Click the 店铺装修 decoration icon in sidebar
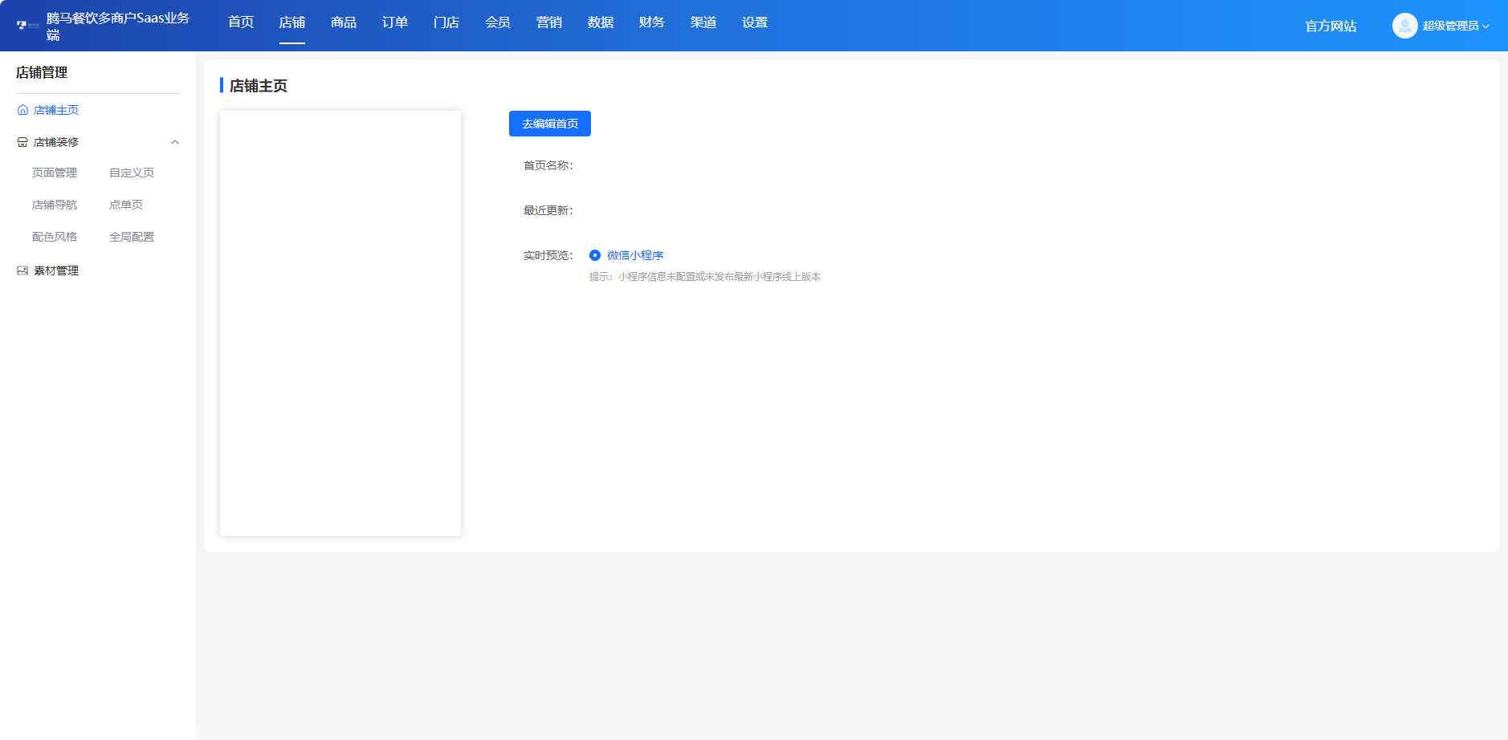This screenshot has width=1508, height=740. (x=22, y=142)
